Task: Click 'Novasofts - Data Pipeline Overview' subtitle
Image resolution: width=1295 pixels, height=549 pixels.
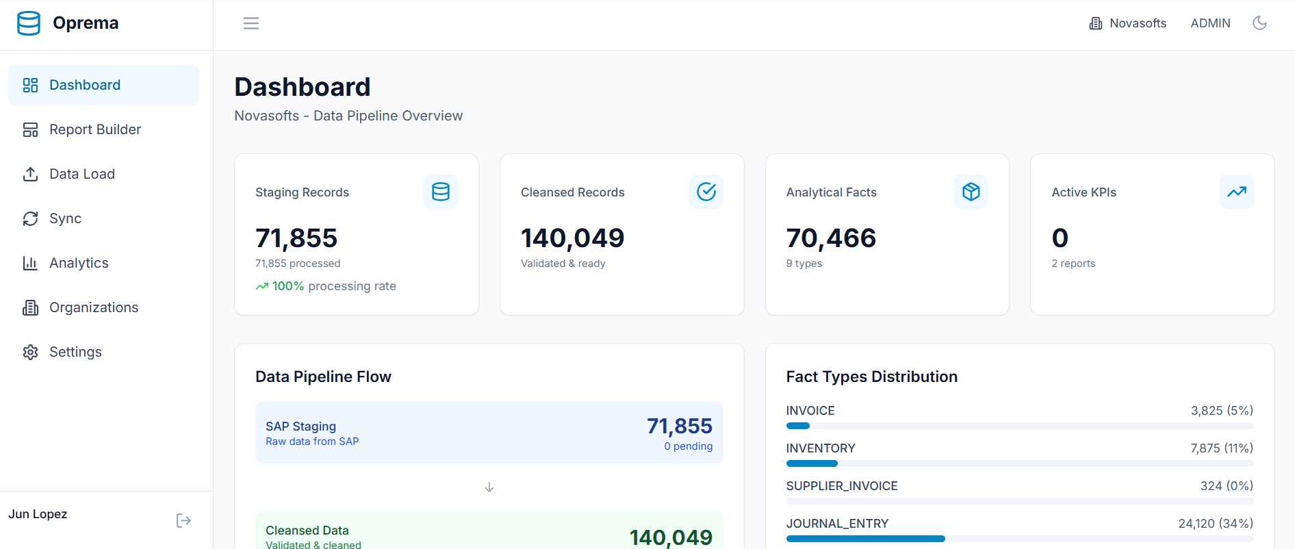Action: pyautogui.click(x=348, y=116)
